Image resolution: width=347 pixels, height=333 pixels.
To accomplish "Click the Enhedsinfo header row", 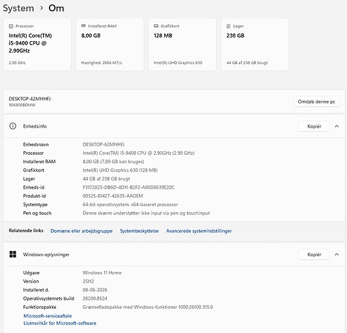I will tap(174, 126).
